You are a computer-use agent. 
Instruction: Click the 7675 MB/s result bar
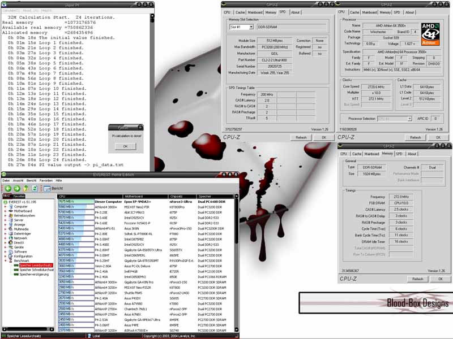pos(76,202)
